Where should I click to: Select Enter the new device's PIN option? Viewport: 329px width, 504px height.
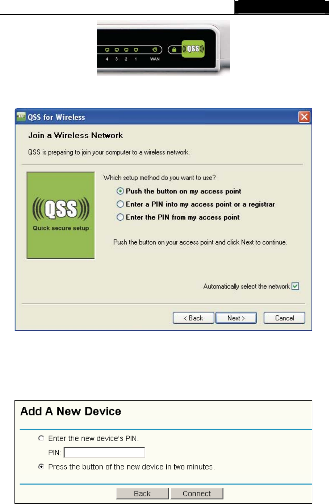[41, 438]
